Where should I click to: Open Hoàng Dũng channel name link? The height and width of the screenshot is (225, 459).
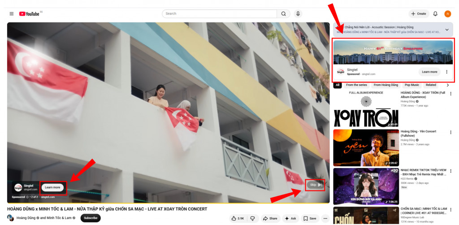(26, 218)
